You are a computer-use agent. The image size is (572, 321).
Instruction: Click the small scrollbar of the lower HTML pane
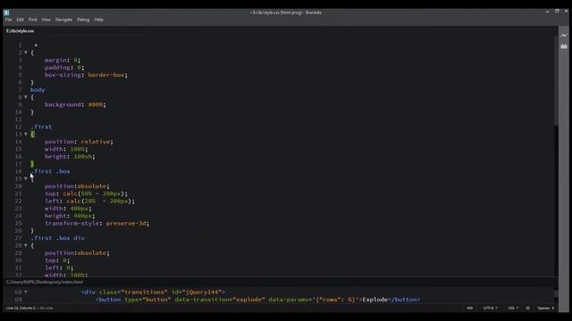click(x=556, y=293)
